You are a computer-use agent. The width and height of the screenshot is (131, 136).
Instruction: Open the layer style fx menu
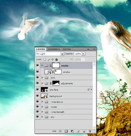60,131
